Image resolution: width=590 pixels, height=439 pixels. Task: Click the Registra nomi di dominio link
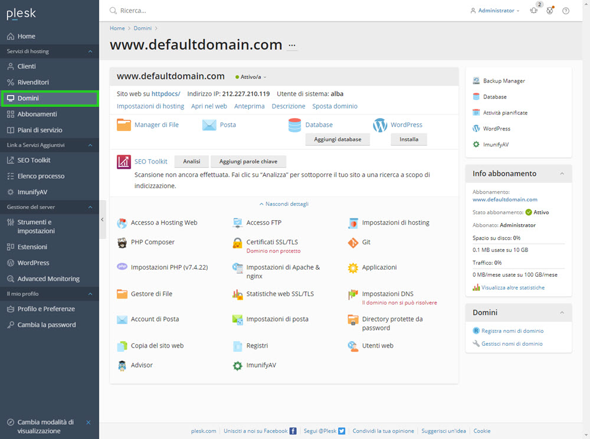pos(513,331)
